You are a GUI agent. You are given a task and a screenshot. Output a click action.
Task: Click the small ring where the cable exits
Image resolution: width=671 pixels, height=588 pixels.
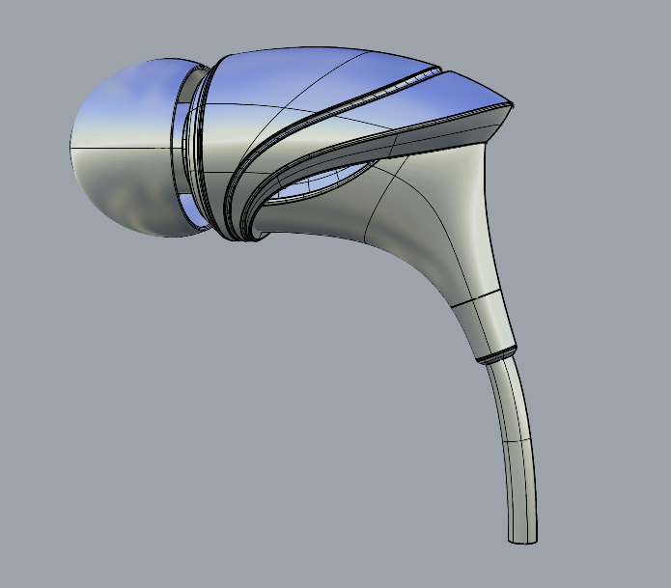(496, 354)
